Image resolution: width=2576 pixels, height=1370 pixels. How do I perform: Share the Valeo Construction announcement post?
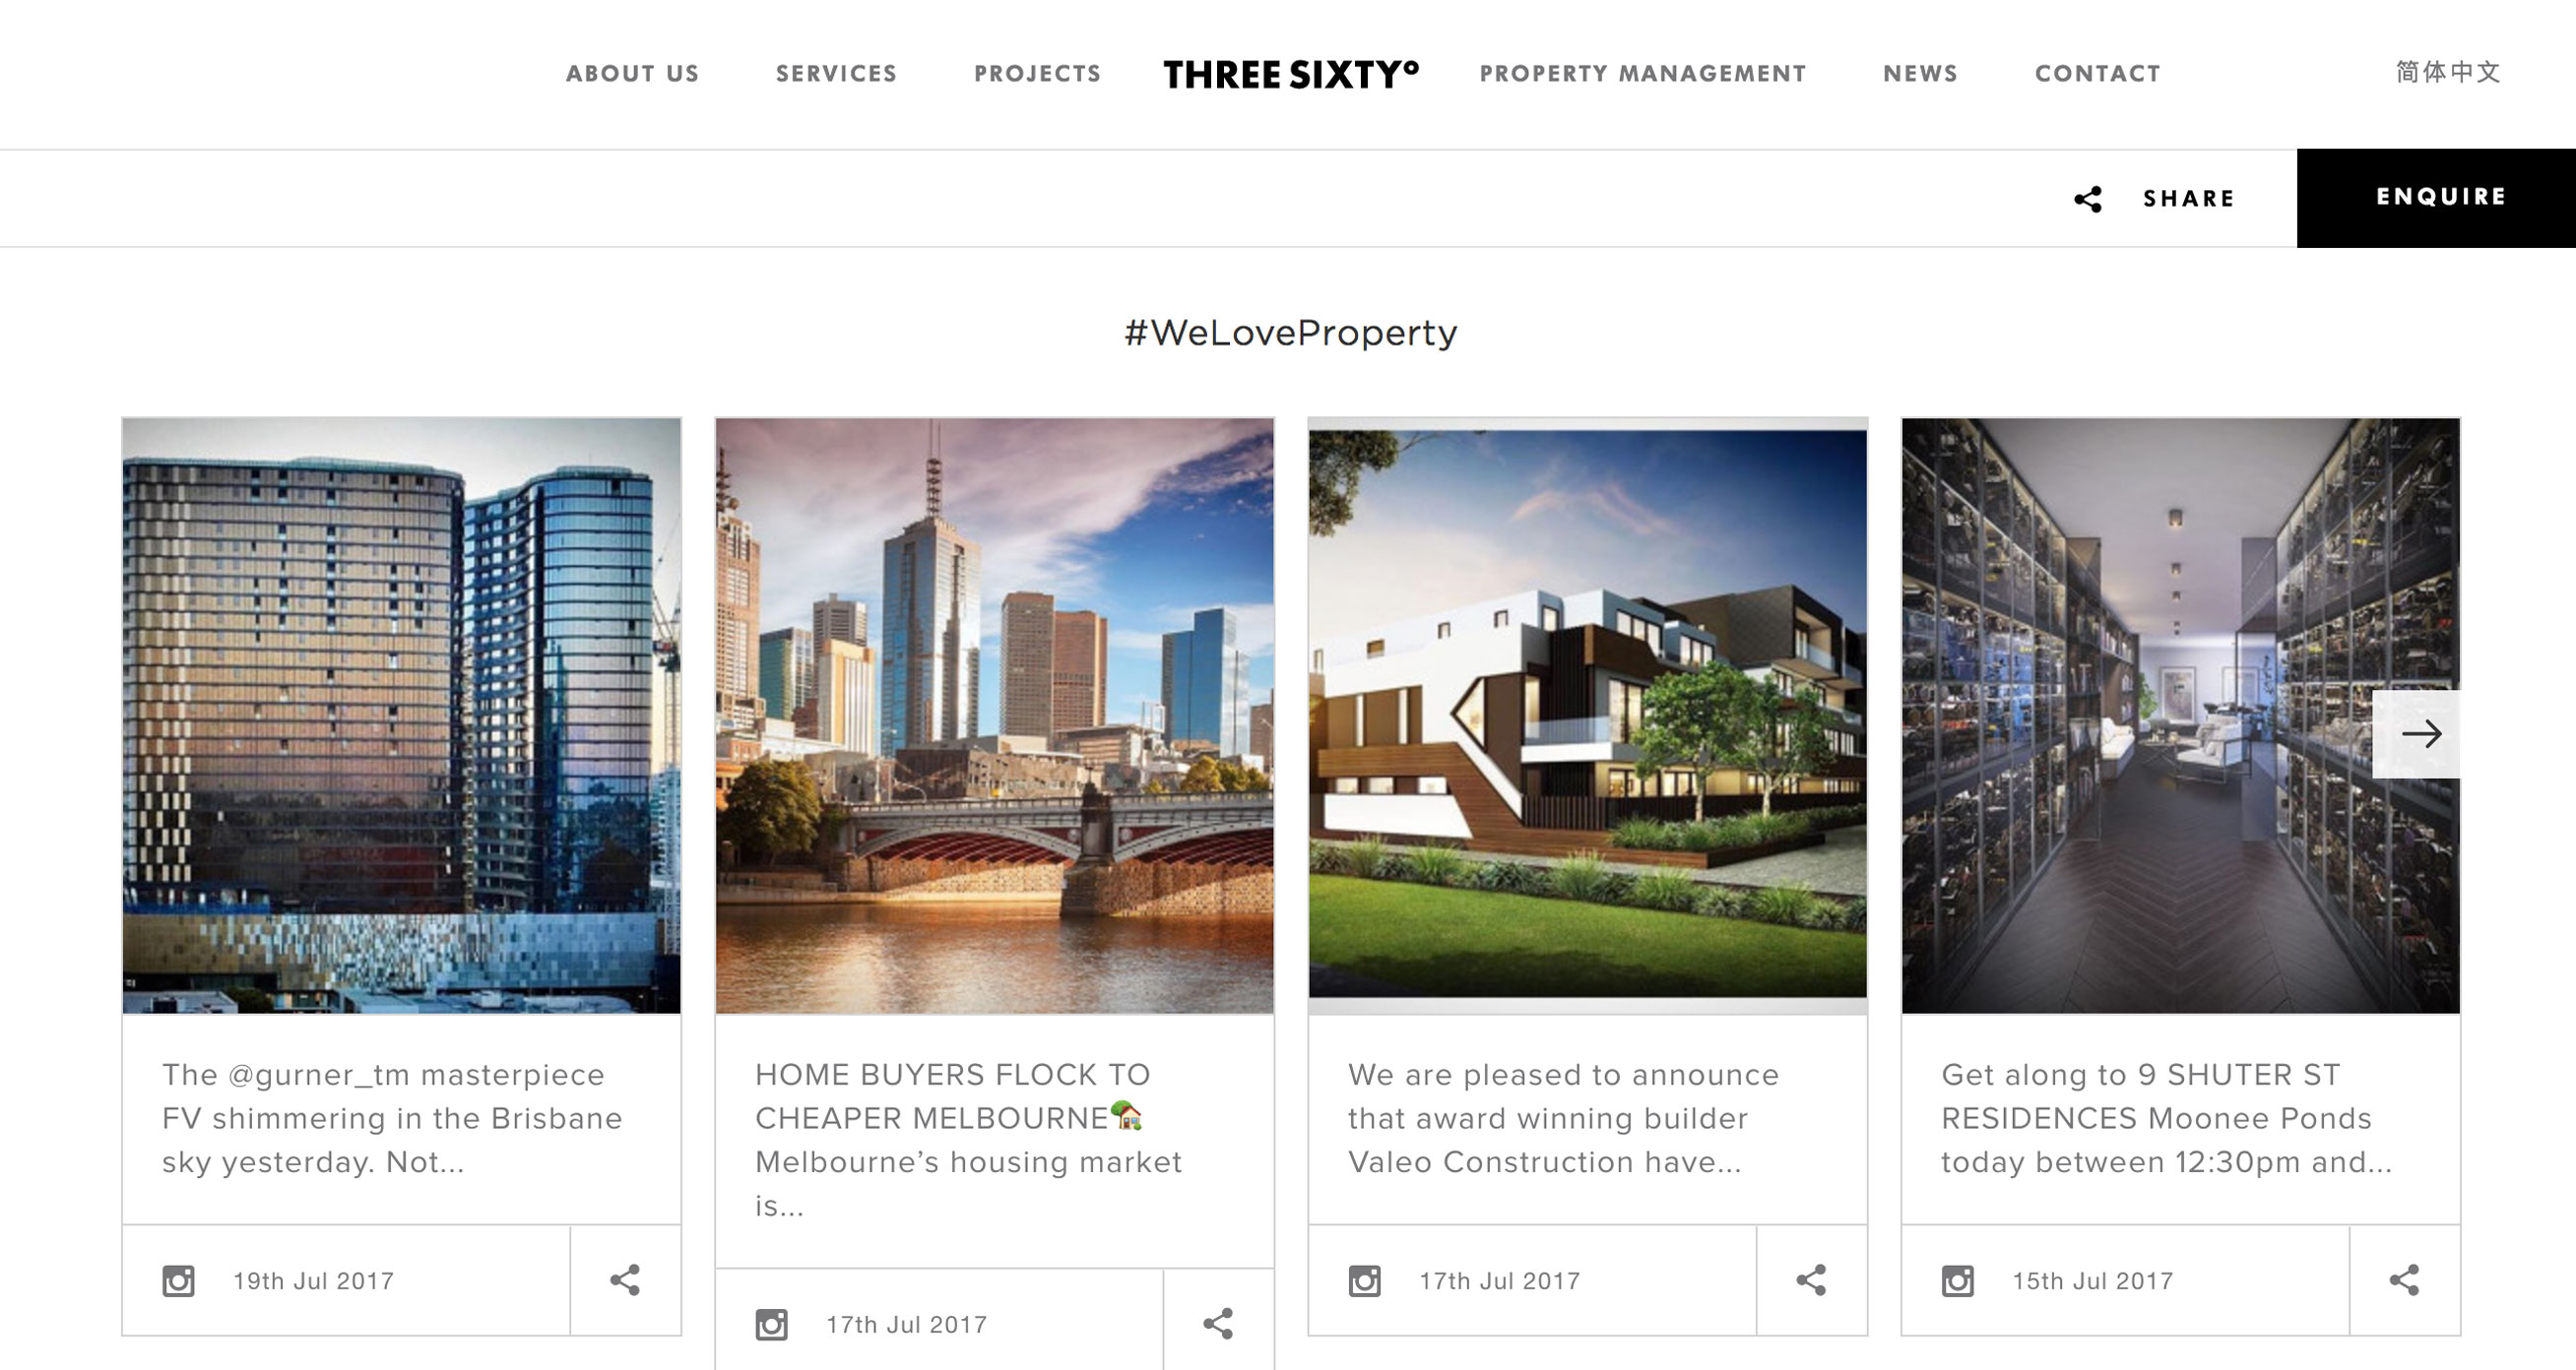click(1811, 1280)
